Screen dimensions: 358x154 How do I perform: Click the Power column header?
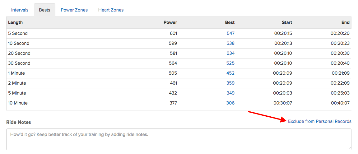coord(170,22)
